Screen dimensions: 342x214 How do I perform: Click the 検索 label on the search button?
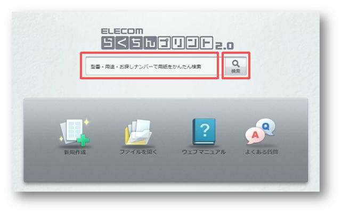click(236, 71)
